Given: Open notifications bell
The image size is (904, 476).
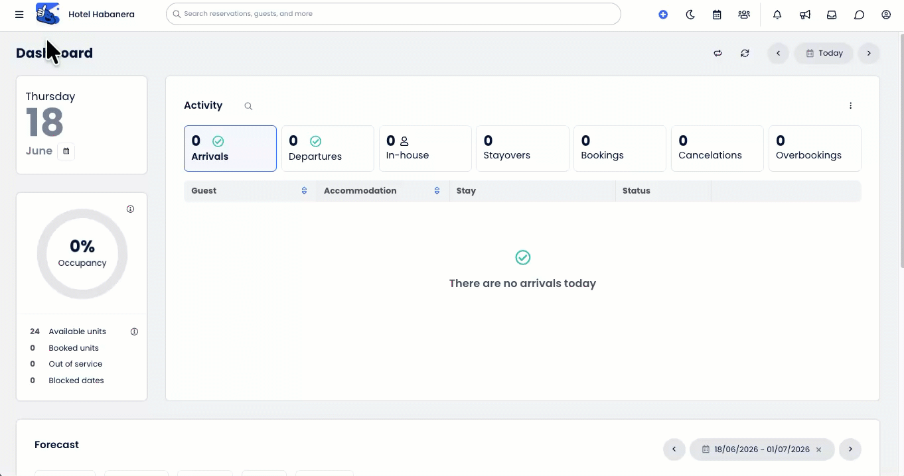Looking at the screenshot, I should [777, 15].
